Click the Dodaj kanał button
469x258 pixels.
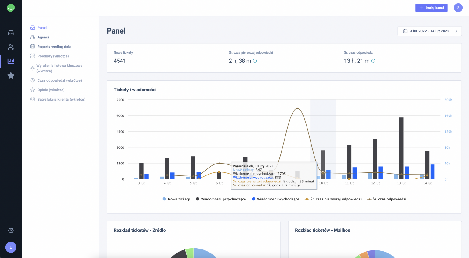click(x=431, y=8)
